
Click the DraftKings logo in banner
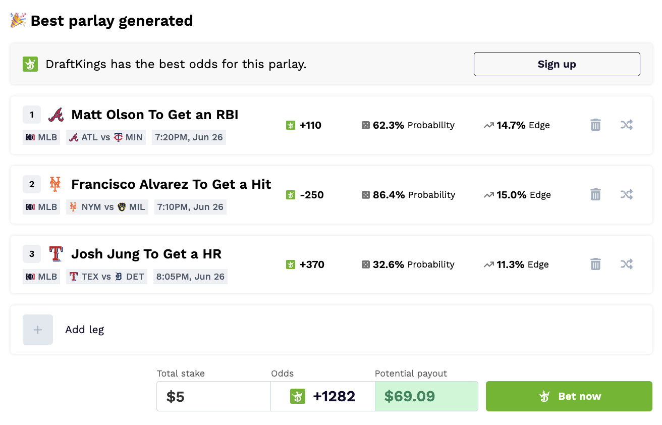30,64
